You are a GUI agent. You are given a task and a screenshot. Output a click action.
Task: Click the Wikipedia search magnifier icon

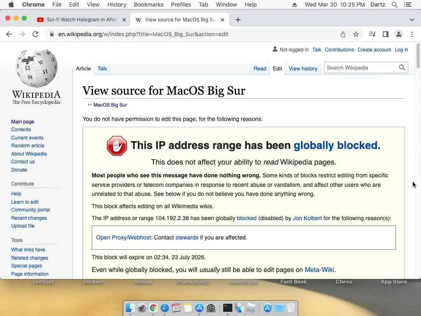click(402, 67)
